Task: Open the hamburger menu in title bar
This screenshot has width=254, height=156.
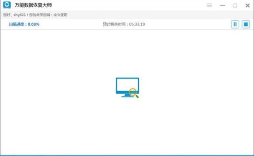Action: (x=209, y=5)
